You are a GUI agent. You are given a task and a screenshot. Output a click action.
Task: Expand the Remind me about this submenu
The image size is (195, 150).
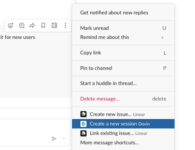(123, 37)
